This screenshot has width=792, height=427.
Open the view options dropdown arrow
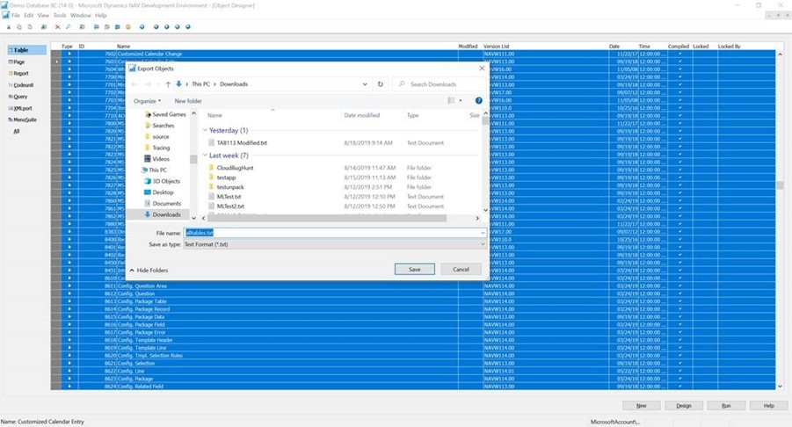pyautogui.click(x=460, y=100)
